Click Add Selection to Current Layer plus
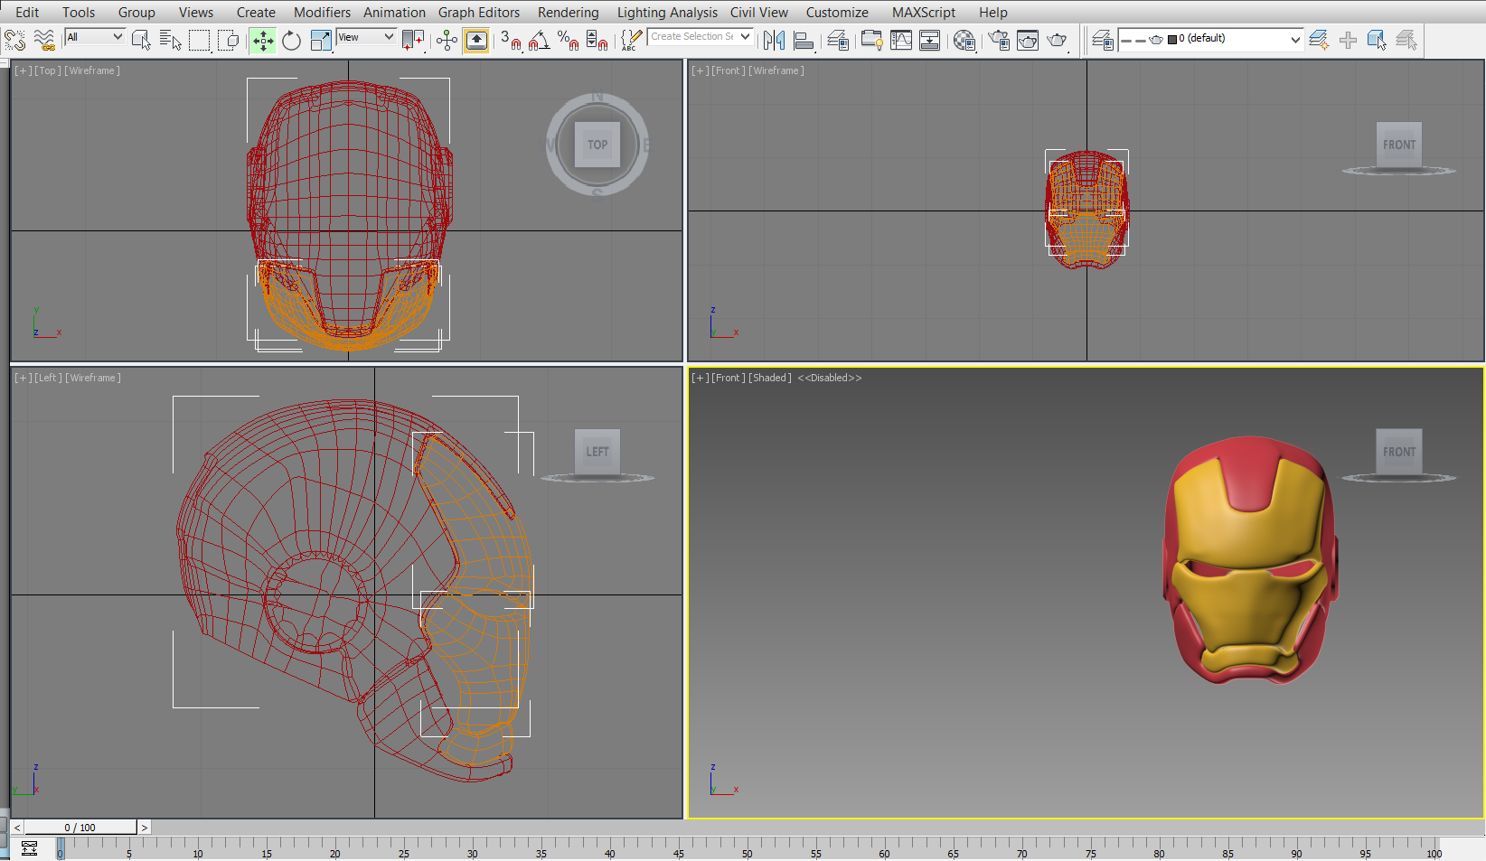The image size is (1486, 861). coord(1348,40)
